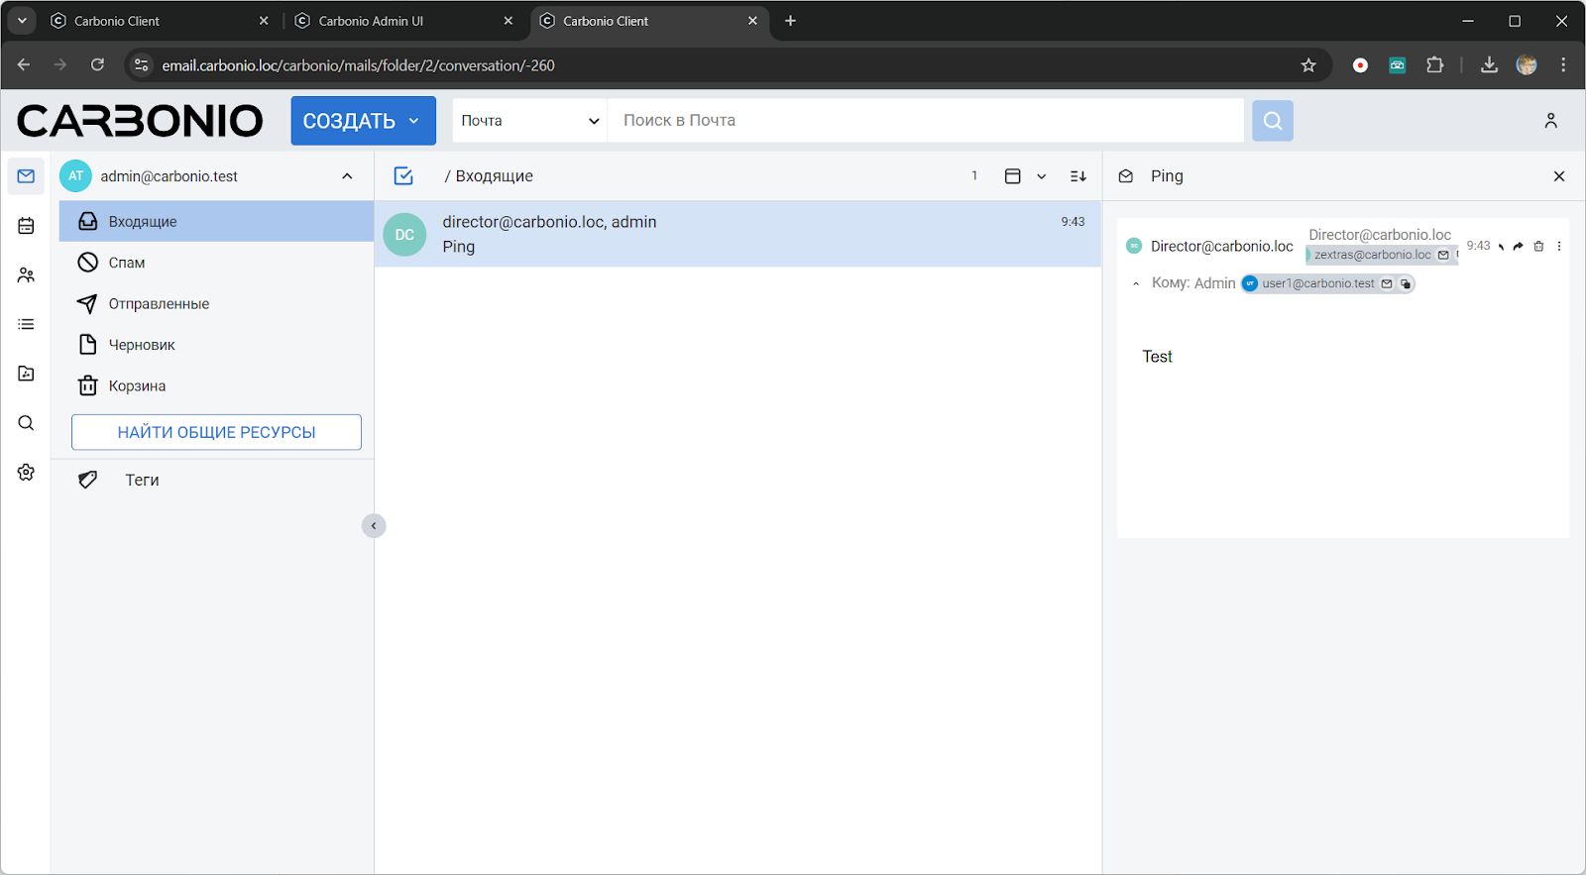The height and width of the screenshot is (875, 1586).
Task: Open the Chrome three-dot menu
Action: coord(1563,65)
